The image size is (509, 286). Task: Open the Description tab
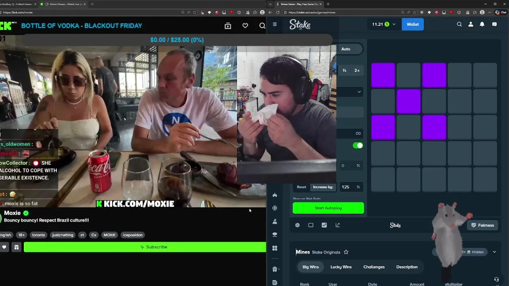click(407, 267)
